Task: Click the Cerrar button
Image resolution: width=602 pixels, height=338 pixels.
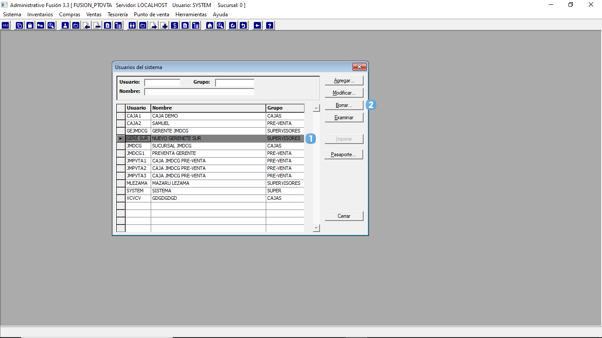Action: [344, 216]
